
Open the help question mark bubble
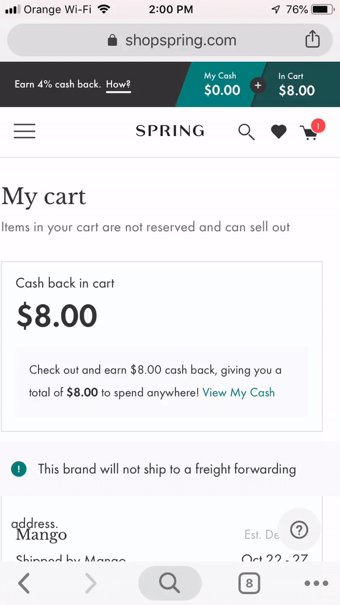[299, 530]
